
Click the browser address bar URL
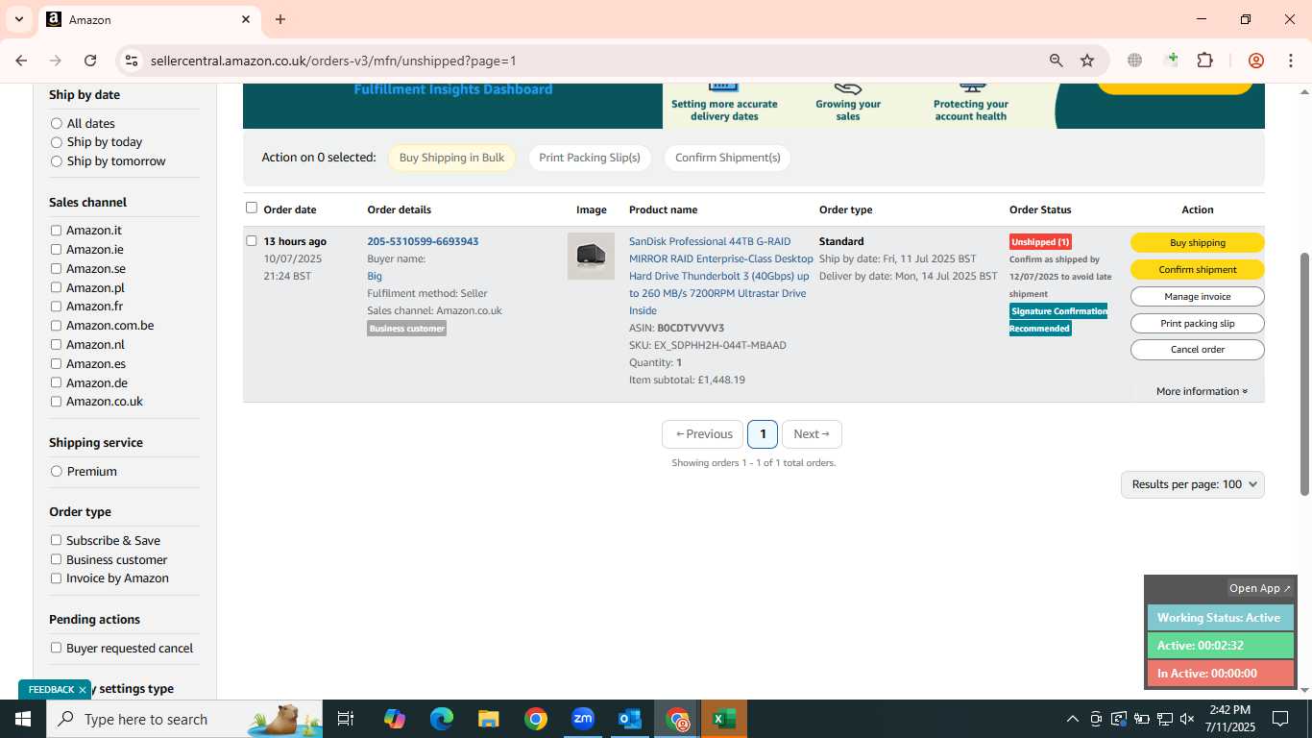point(333,61)
